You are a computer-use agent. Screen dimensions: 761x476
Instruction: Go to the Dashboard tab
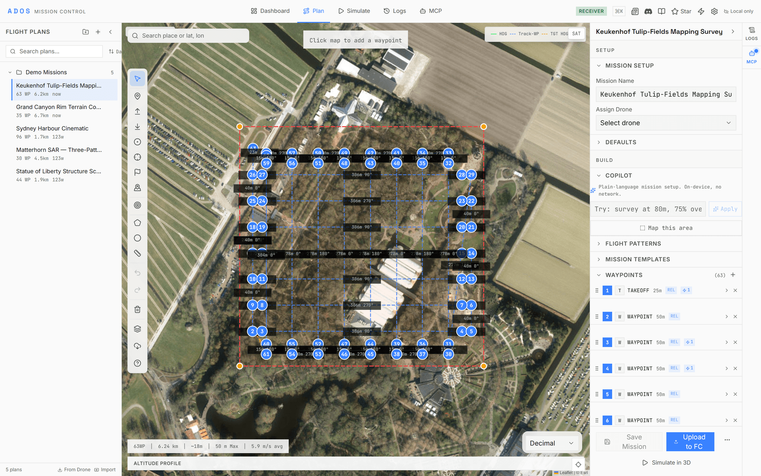[x=270, y=11]
